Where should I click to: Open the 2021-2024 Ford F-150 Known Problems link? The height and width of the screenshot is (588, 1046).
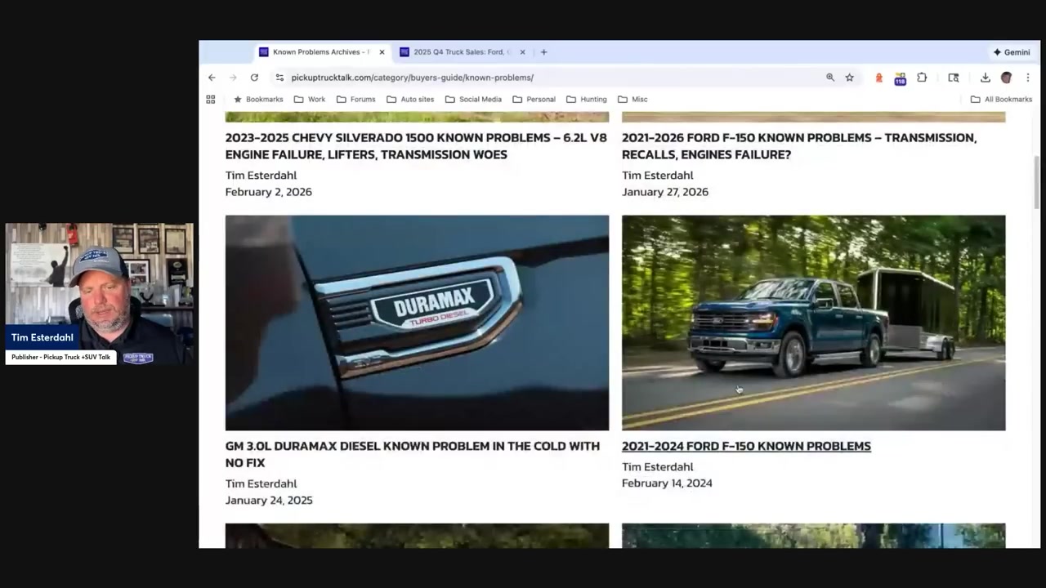point(746,446)
